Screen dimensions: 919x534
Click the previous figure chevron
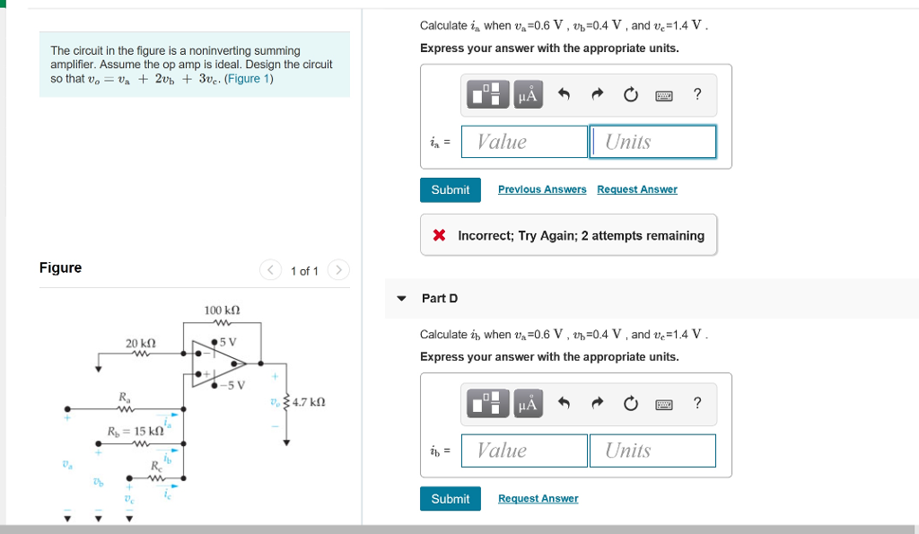pyautogui.click(x=269, y=269)
